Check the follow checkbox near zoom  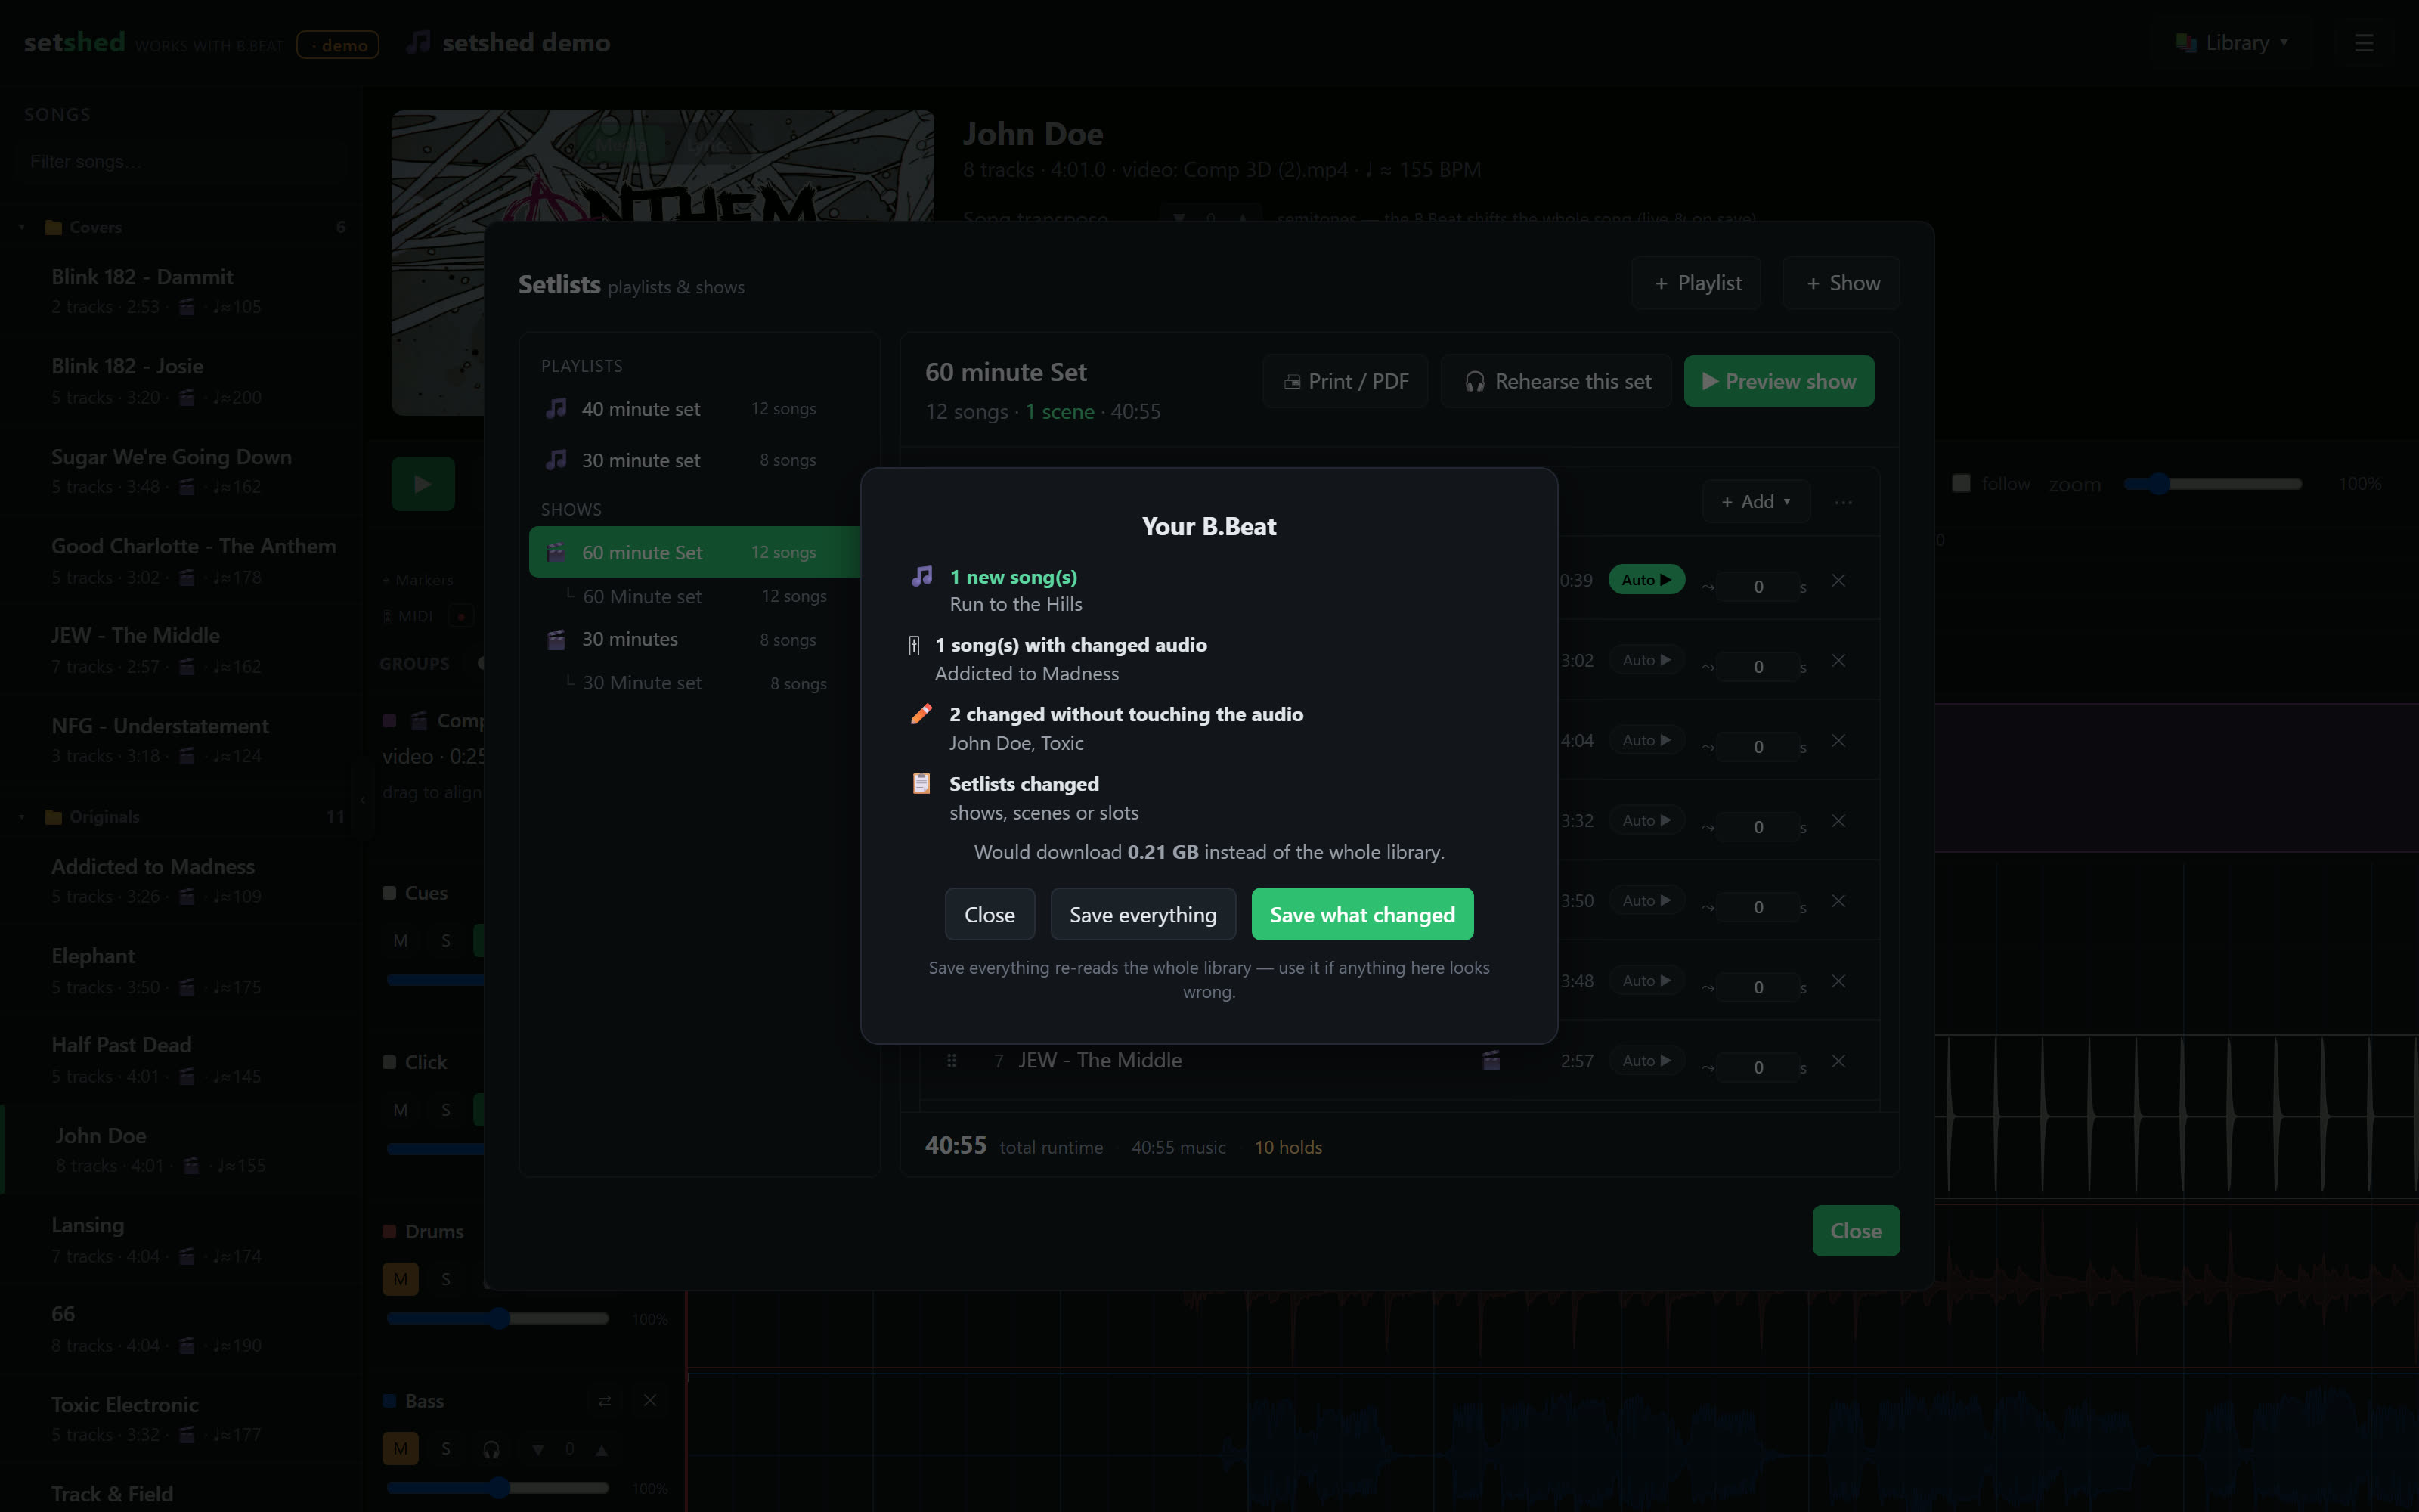click(x=1961, y=484)
